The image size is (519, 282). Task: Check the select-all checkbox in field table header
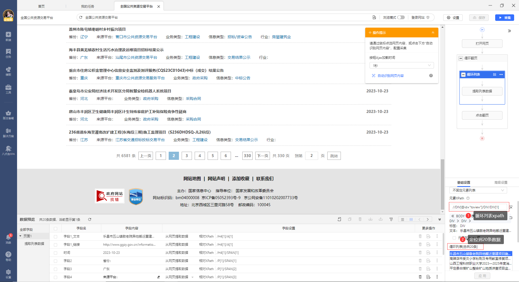[x=56, y=228]
